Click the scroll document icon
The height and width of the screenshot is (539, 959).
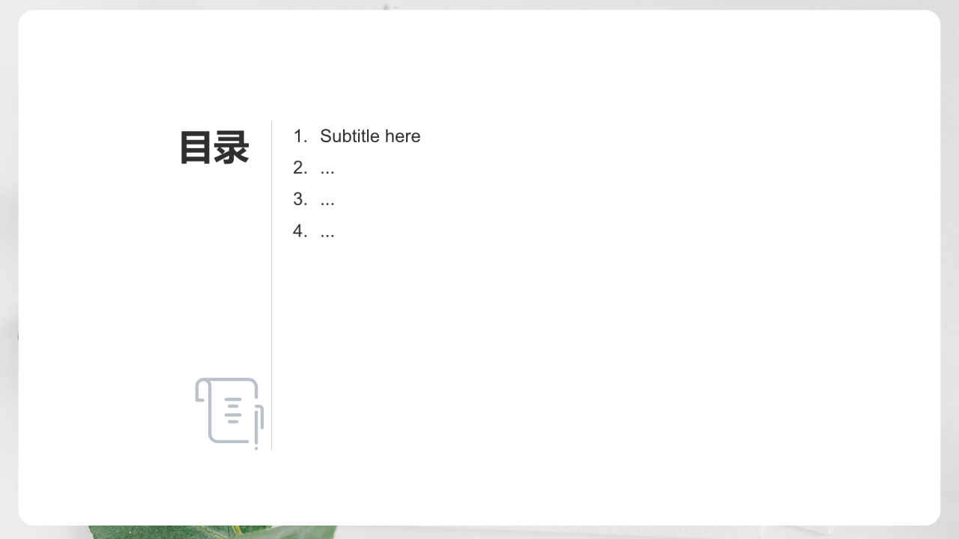coord(227,410)
